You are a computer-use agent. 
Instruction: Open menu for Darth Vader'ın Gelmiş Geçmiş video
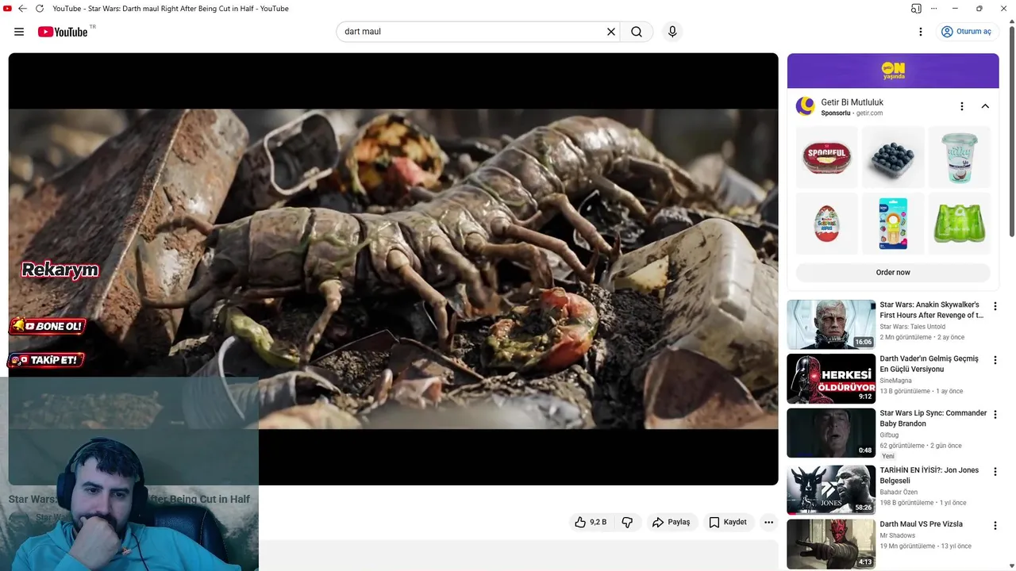[x=995, y=360]
